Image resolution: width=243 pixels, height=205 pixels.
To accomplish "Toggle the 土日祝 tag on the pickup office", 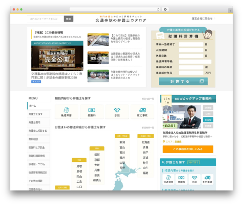I will click(x=208, y=120).
